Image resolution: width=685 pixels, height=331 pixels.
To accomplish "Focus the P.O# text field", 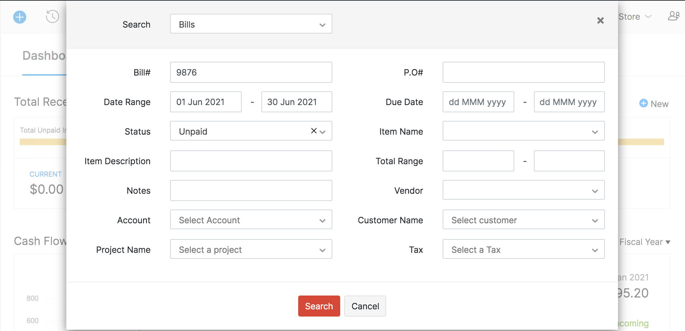I will click(523, 72).
